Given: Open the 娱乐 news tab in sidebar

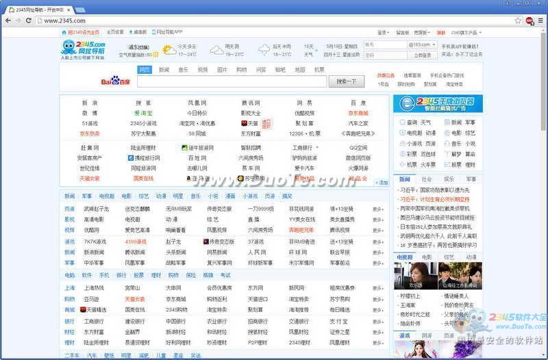Looking at the screenshot, I should [x=449, y=179].
